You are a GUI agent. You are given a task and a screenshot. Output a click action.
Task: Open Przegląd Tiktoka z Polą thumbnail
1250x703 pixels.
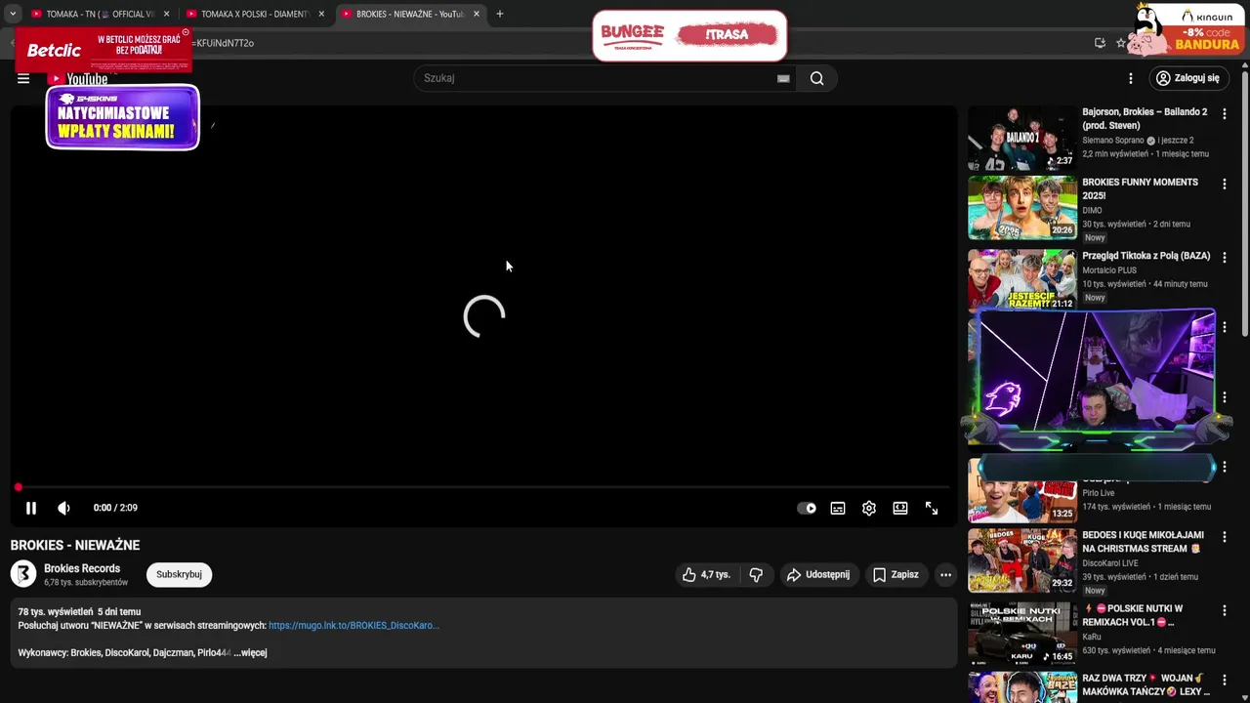click(1022, 280)
